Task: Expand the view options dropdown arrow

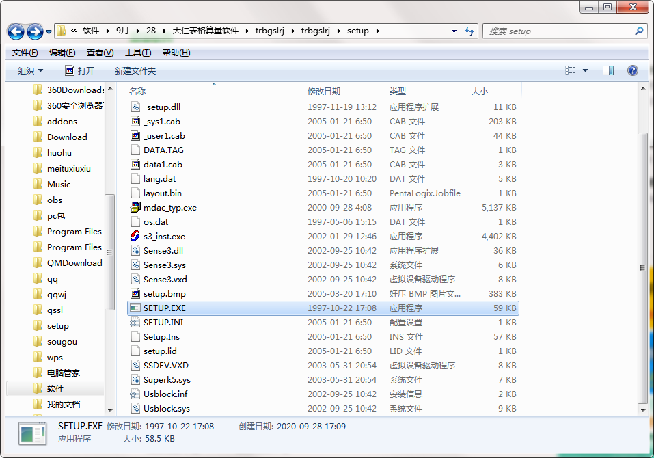Action: coord(586,70)
